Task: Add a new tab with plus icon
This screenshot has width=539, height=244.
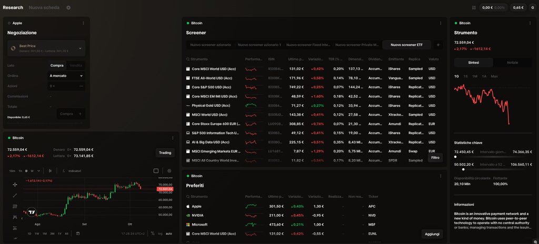Action: 68,7
